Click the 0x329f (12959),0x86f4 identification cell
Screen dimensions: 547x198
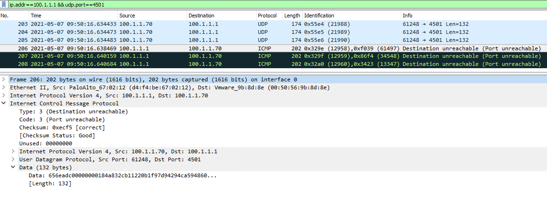pyautogui.click(x=352, y=56)
